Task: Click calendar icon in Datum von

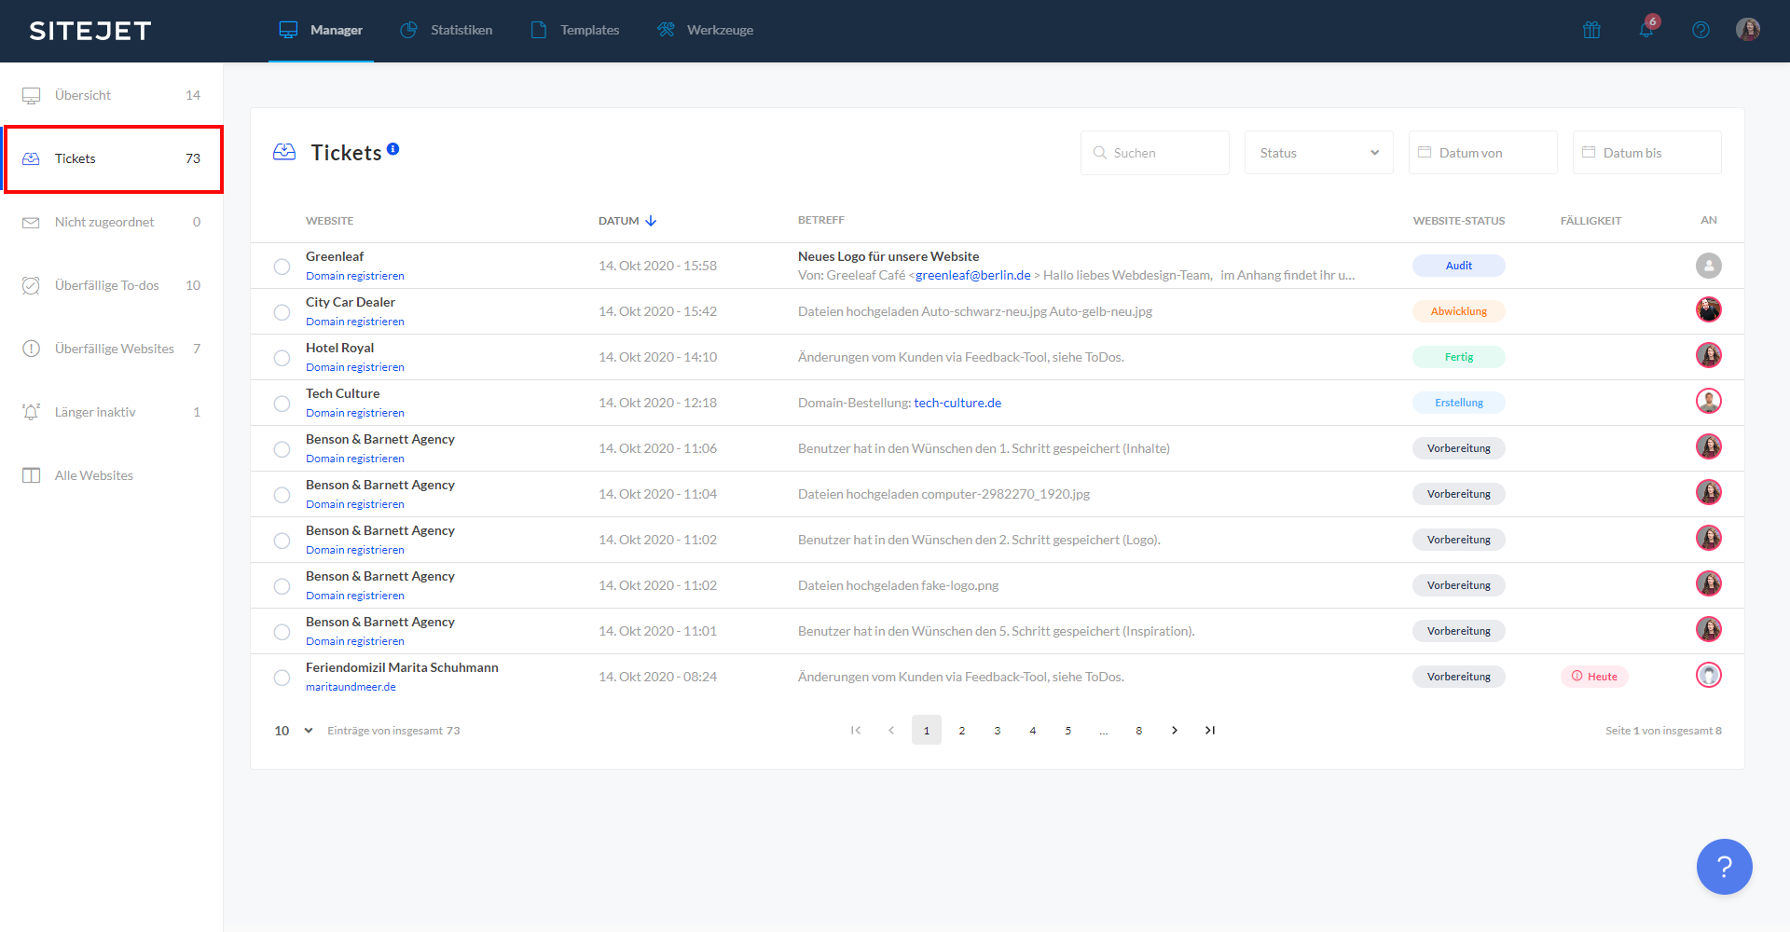Action: point(1425,152)
